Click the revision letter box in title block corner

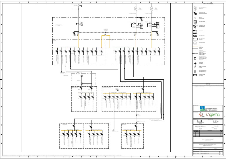coord(221,153)
